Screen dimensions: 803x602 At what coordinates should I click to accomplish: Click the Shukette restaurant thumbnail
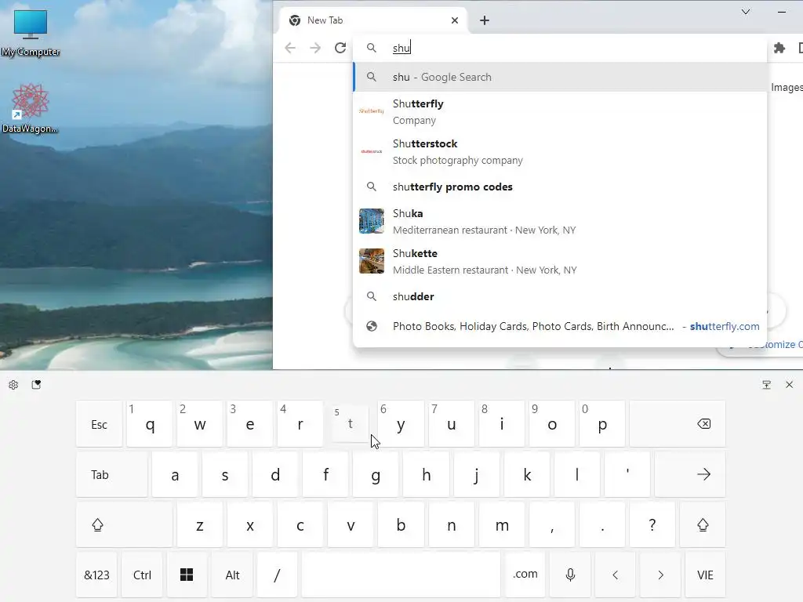pos(371,261)
